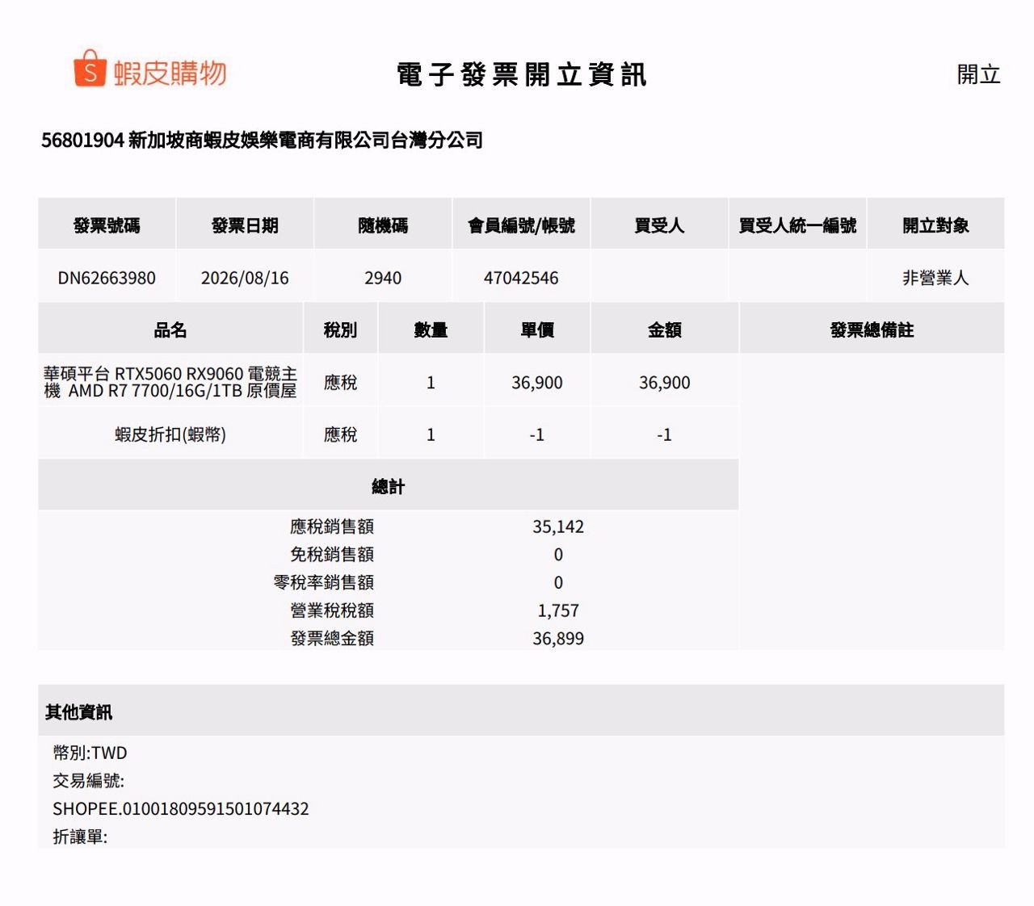
Task: Click the 0 value beside 零稅率銷售額
Action: (x=558, y=582)
